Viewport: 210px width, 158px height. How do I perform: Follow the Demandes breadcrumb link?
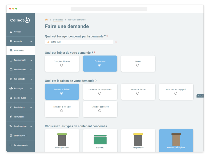coord(58,20)
